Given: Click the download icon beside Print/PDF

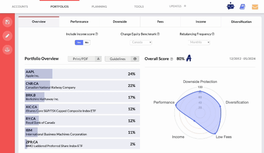Looking at the screenshot, I should pos(98,59).
